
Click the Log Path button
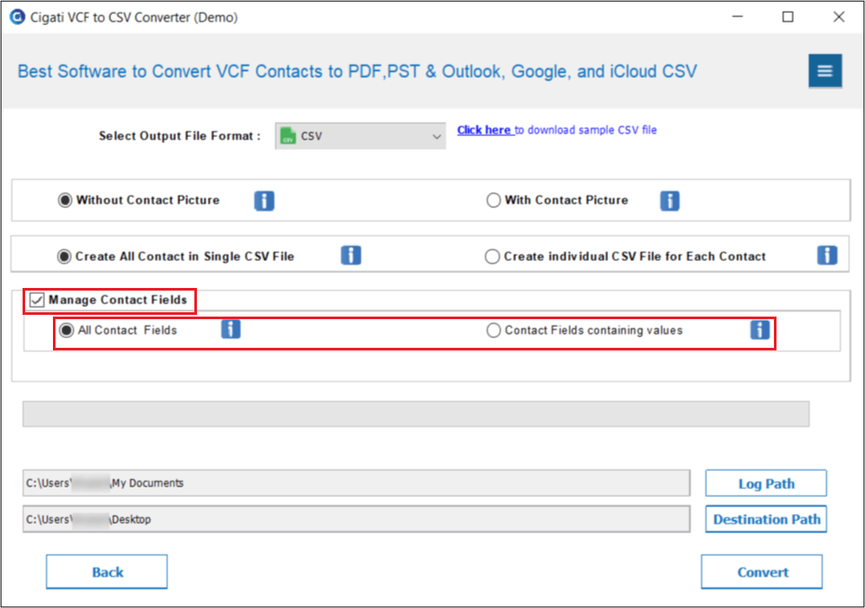pos(766,484)
